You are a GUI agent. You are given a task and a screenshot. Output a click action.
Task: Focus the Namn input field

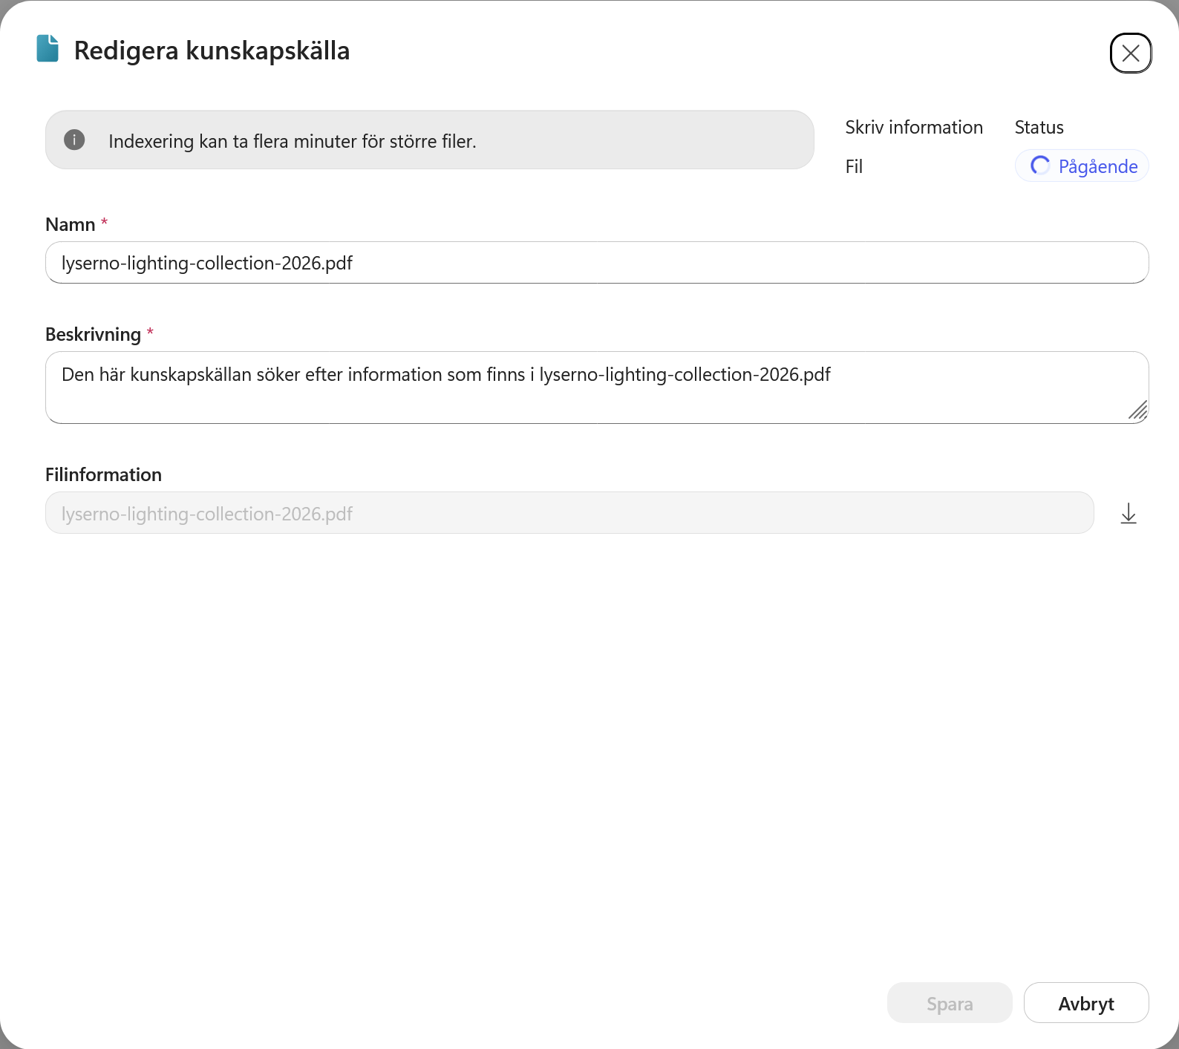pos(597,263)
